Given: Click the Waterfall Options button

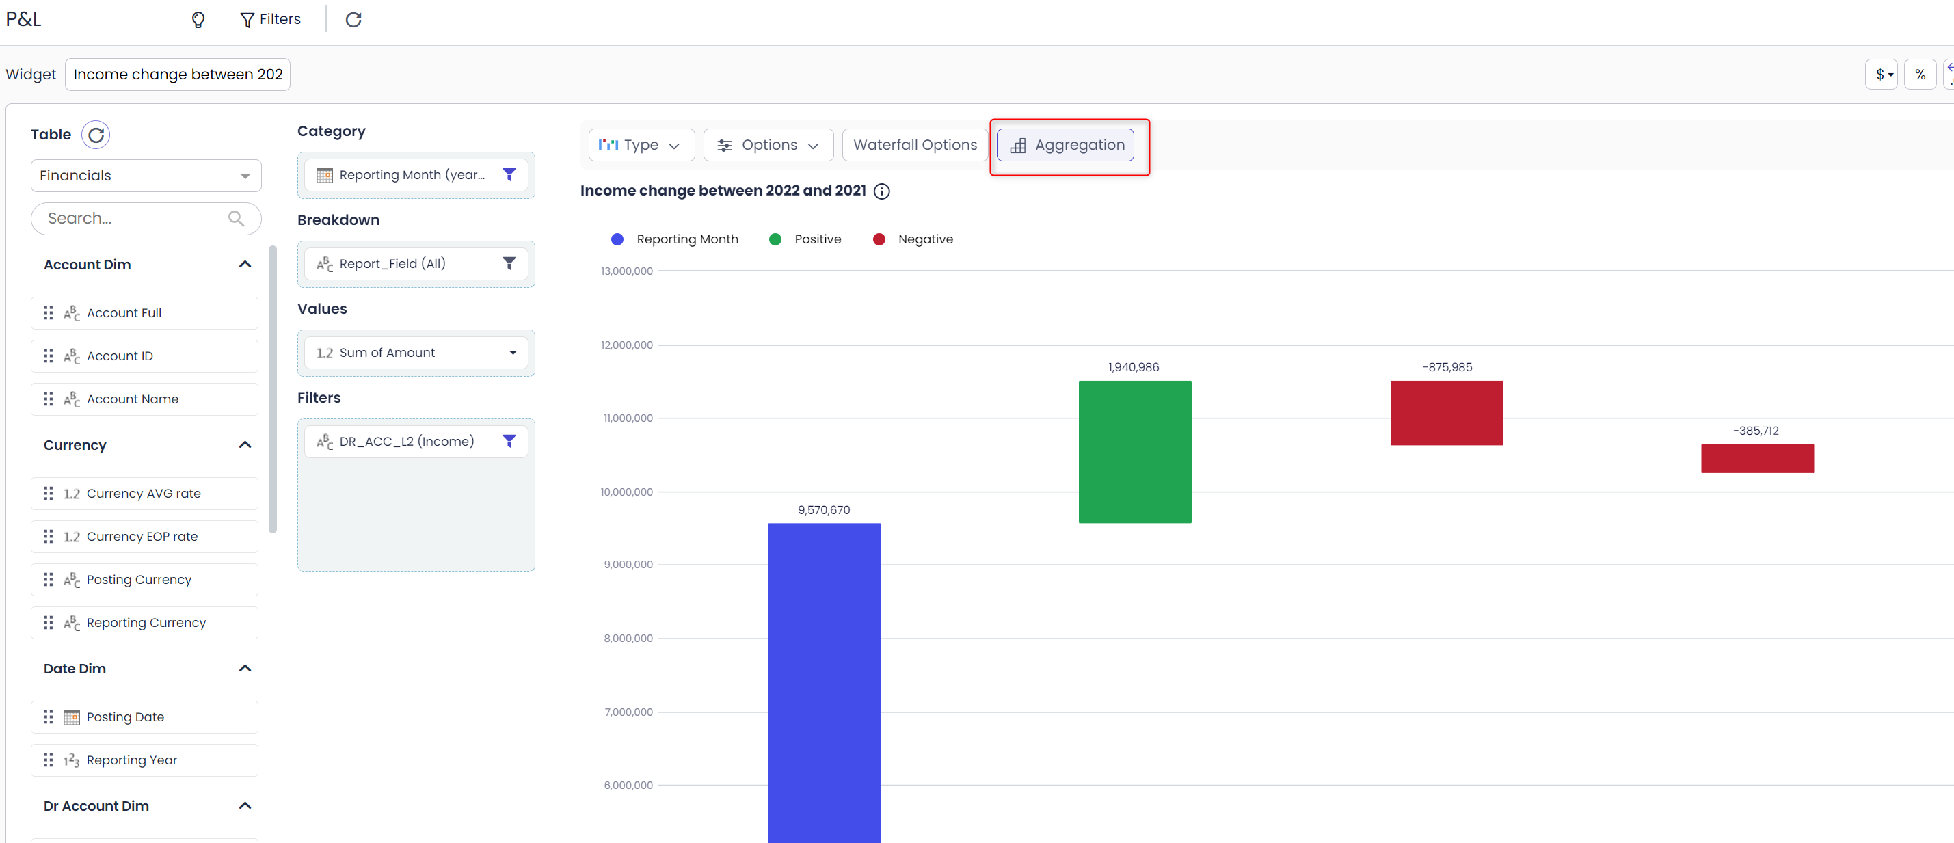Looking at the screenshot, I should [914, 145].
